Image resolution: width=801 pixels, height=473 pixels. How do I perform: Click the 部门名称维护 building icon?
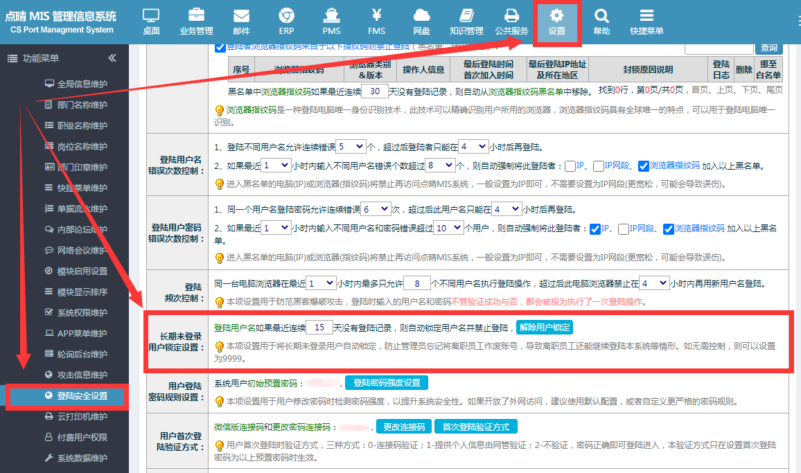pos(49,104)
